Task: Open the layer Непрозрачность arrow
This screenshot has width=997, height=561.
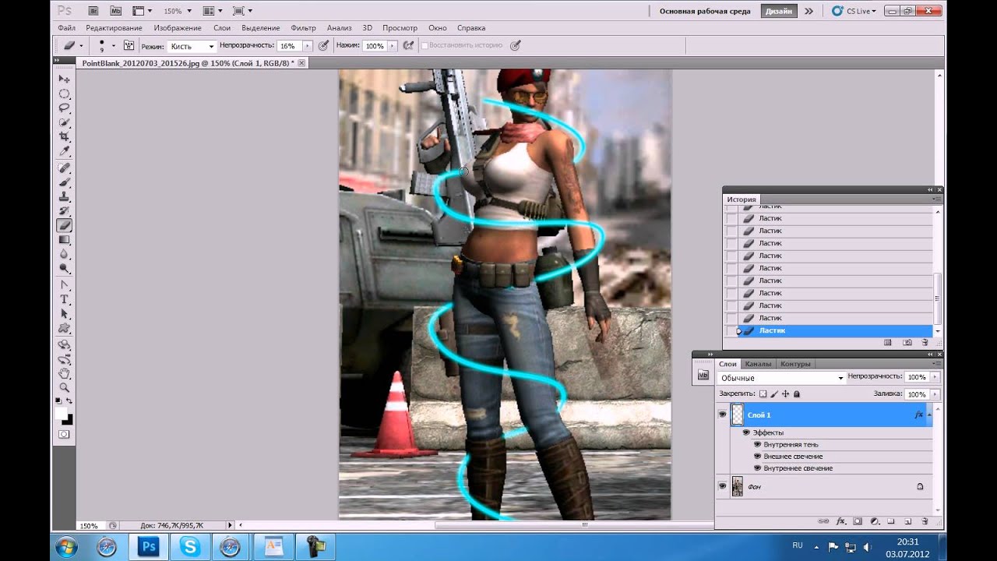Action: (935, 377)
